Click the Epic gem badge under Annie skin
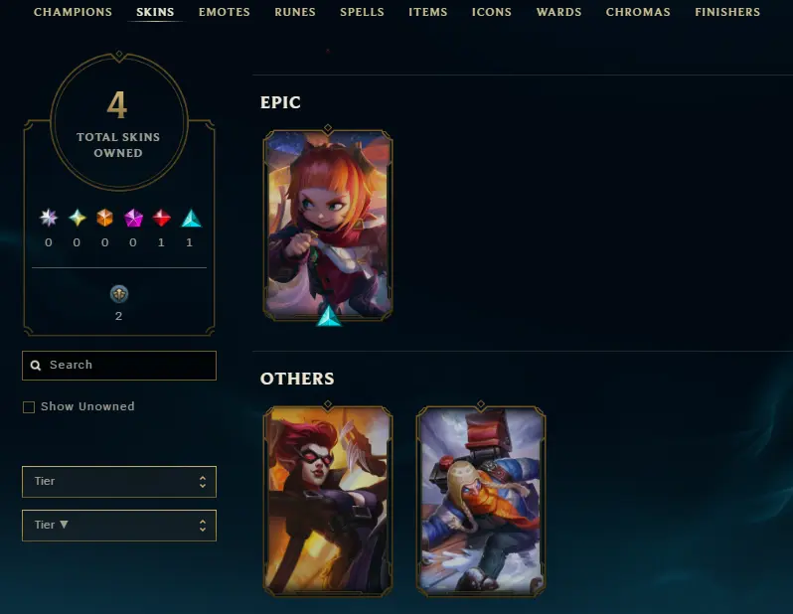The height and width of the screenshot is (614, 793). 328,316
